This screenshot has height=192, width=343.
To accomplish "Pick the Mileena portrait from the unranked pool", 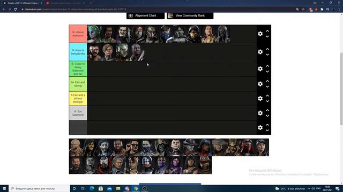I will (176, 165).
